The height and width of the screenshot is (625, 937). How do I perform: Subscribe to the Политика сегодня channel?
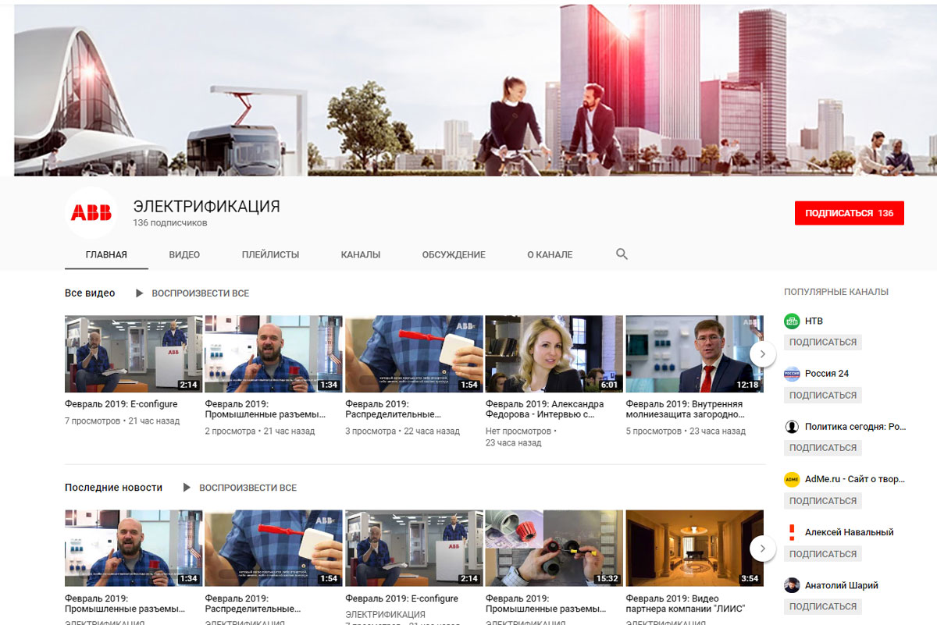(x=822, y=448)
